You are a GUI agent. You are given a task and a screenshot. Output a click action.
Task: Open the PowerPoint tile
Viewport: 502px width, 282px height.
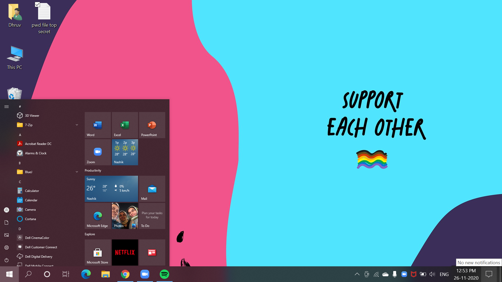pyautogui.click(x=152, y=125)
